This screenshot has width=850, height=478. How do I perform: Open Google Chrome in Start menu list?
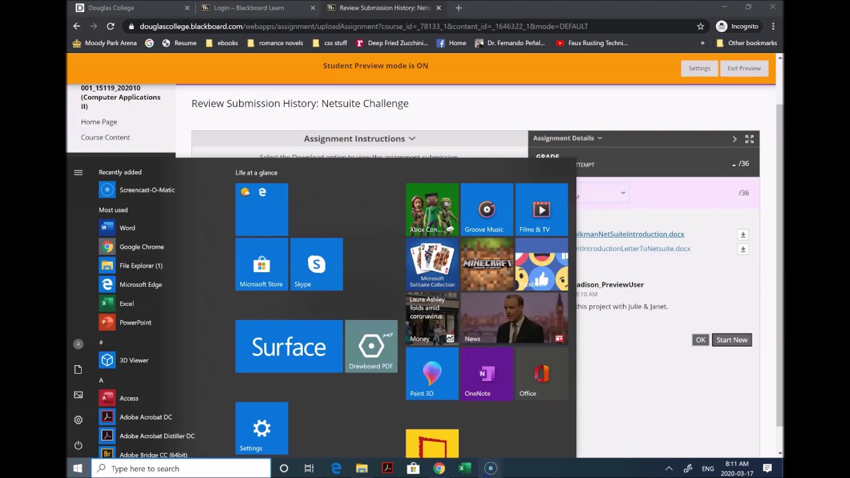coord(131,247)
